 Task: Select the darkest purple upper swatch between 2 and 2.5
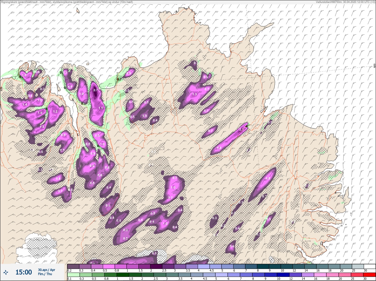click(157, 266)
